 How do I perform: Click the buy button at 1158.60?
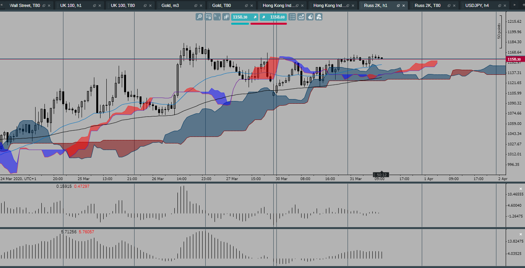coord(273,17)
